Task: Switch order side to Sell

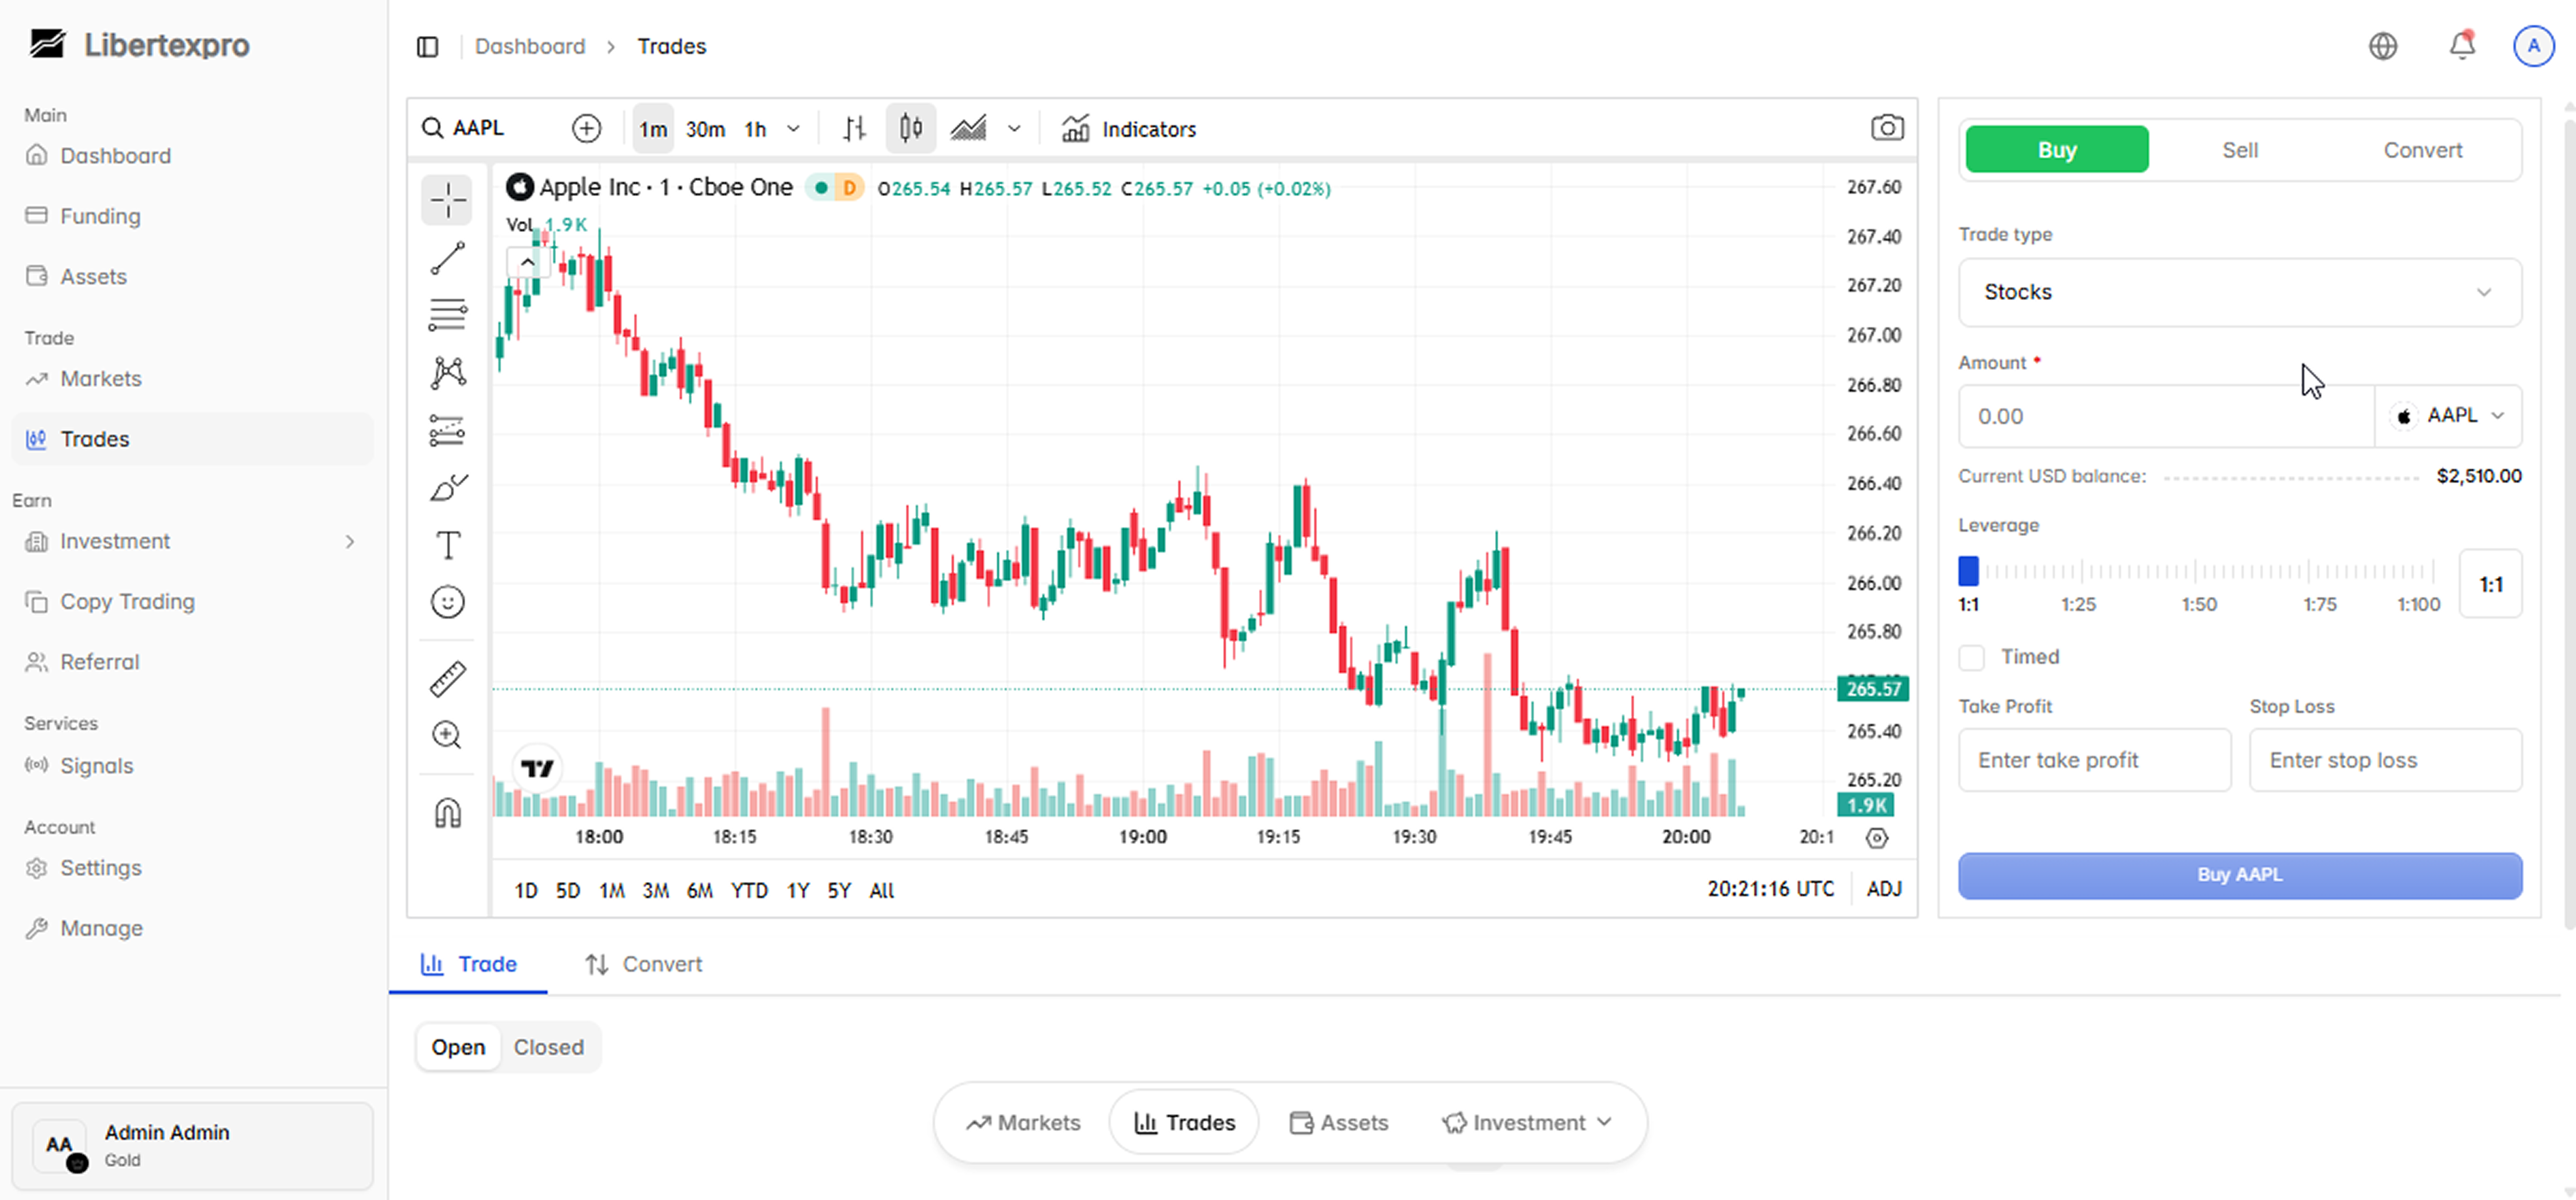Action: (x=2239, y=150)
